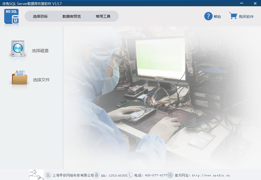
Task: Click the company name 上海甲驭网络科技有限公司
Action: coord(73,175)
